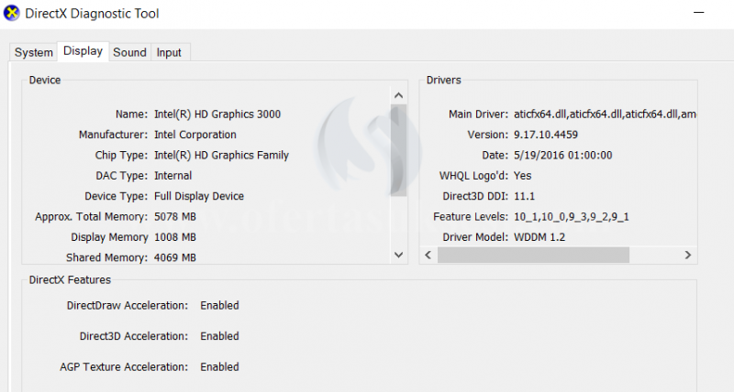Click the 'Intel Corporation' manufacturer value
Image resolution: width=734 pixels, height=392 pixels.
(x=195, y=135)
